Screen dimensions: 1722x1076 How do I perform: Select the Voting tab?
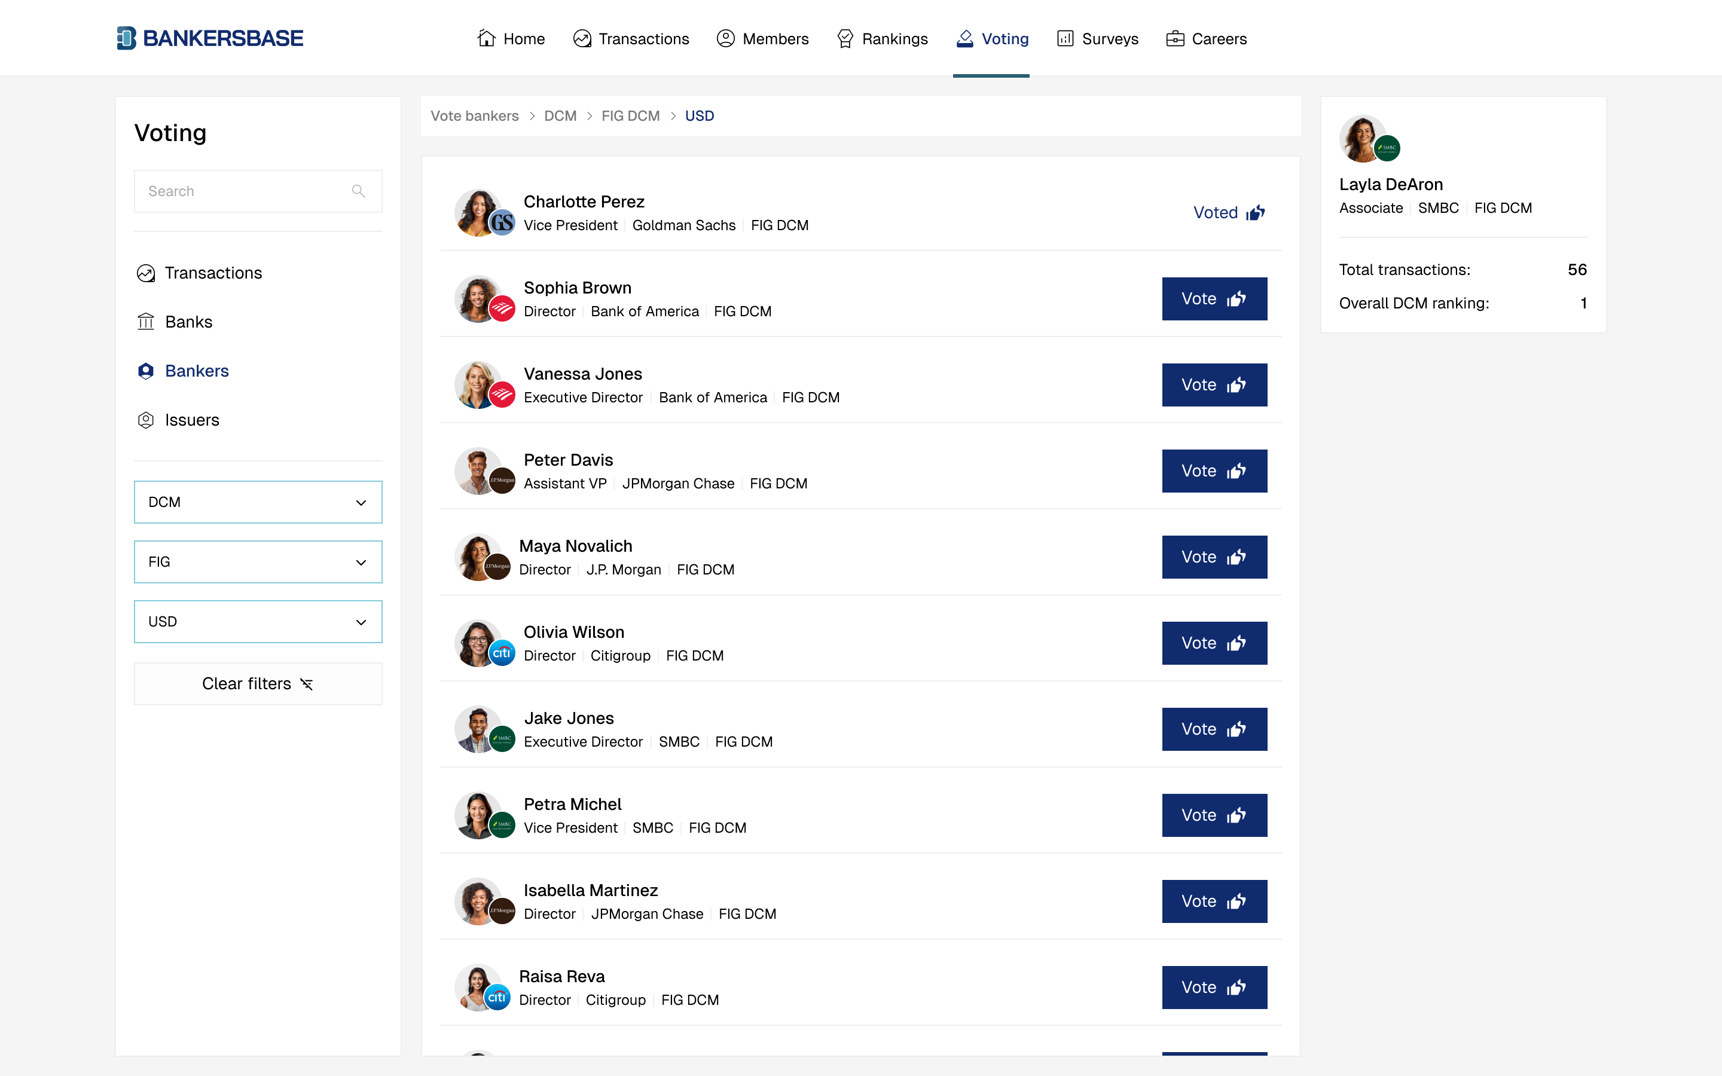click(x=992, y=38)
